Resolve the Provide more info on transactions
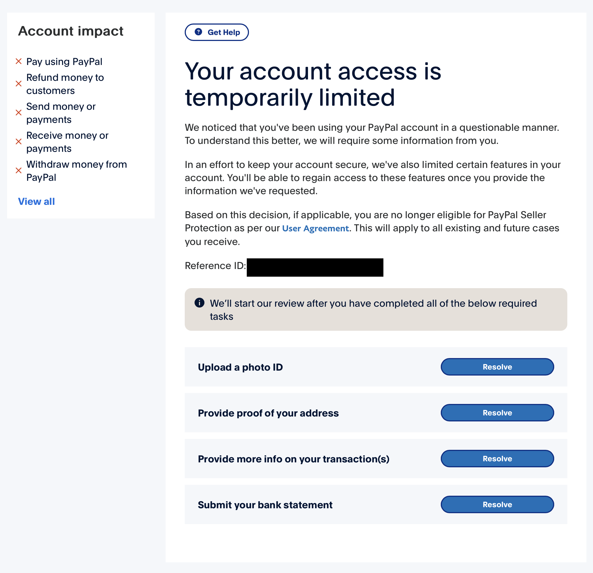The height and width of the screenshot is (573, 593). tap(497, 459)
